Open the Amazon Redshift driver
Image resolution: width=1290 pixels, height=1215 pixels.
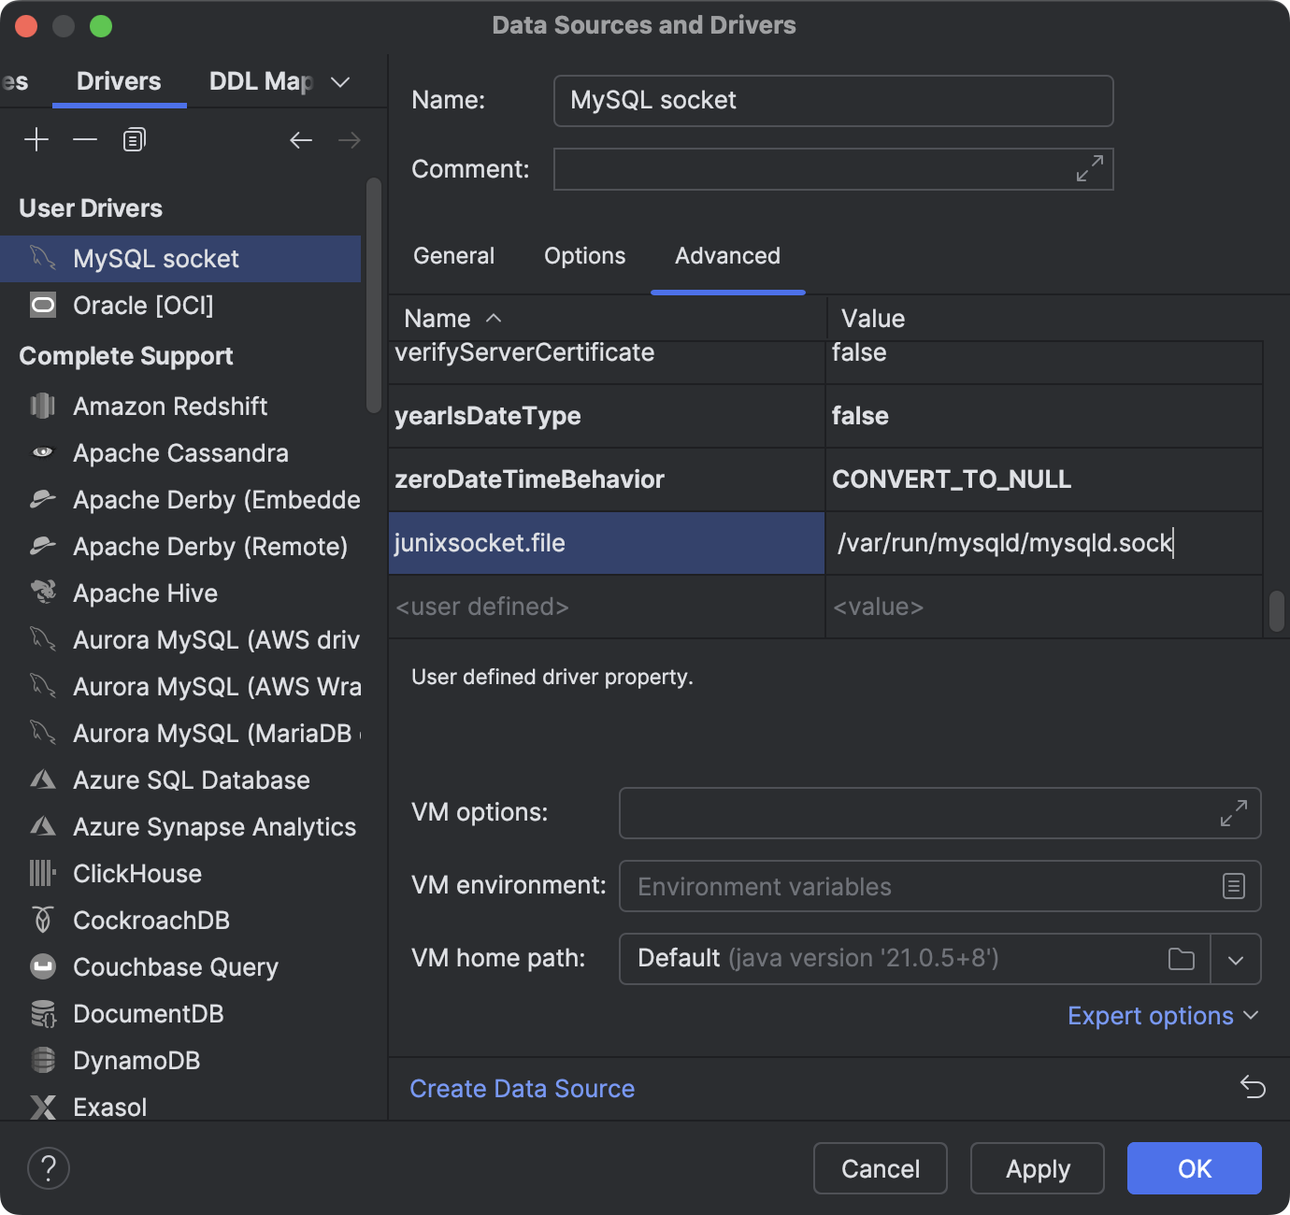(169, 406)
